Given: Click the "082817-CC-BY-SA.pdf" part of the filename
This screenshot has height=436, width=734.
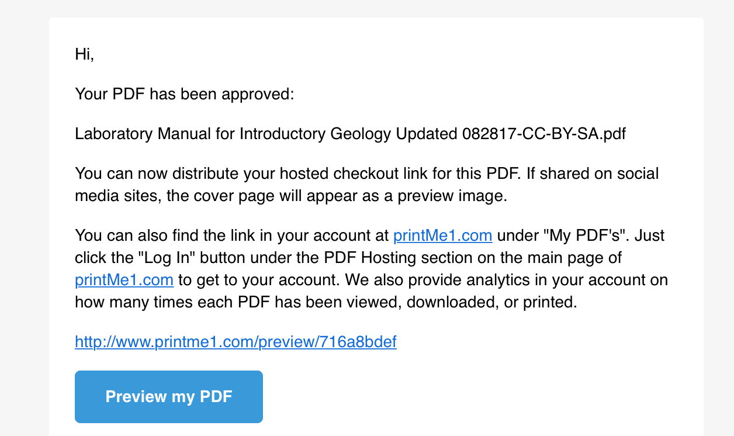Looking at the screenshot, I should [544, 134].
